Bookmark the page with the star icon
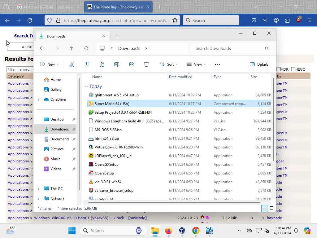The height and width of the screenshot is (238, 317). (x=175, y=20)
